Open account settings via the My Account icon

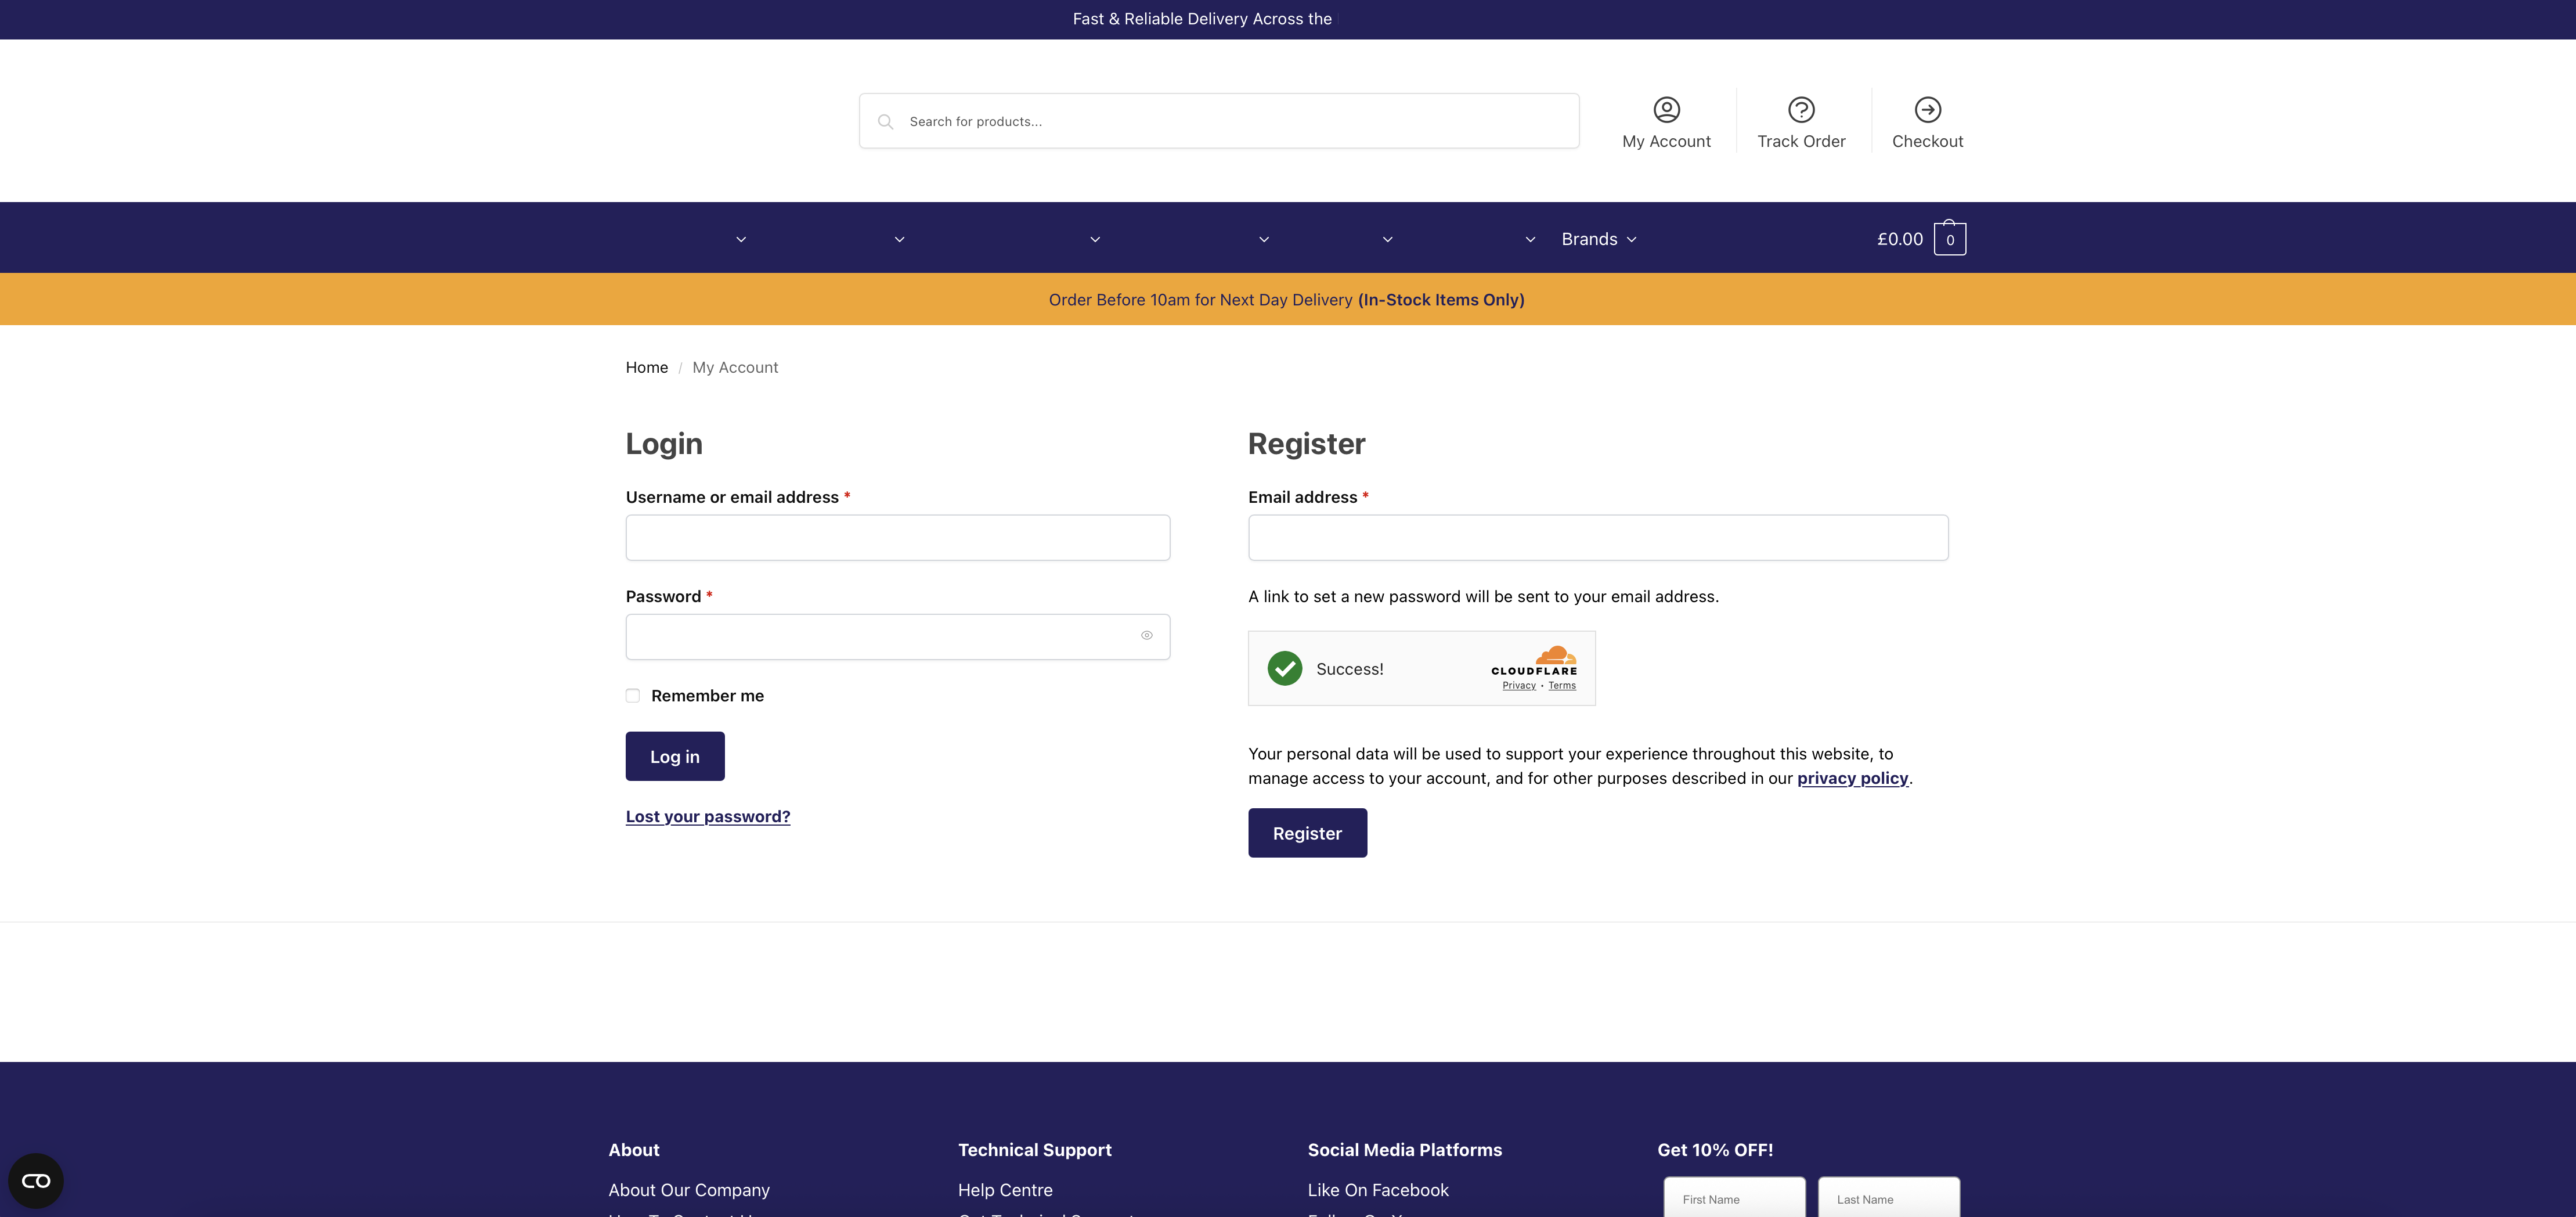coord(1666,109)
